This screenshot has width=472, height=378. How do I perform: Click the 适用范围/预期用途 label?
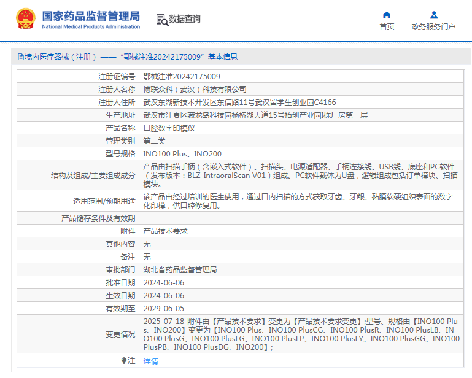pyautogui.click(x=104, y=201)
